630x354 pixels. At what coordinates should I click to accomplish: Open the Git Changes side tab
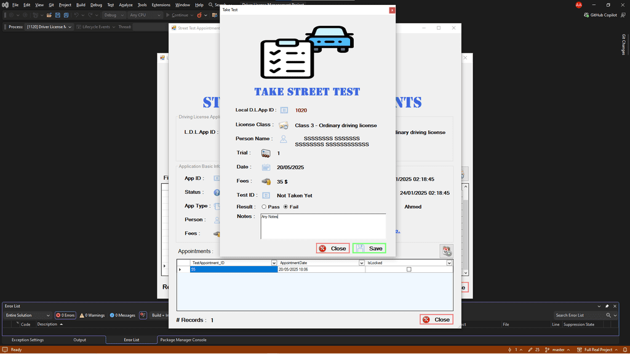tap(624, 44)
